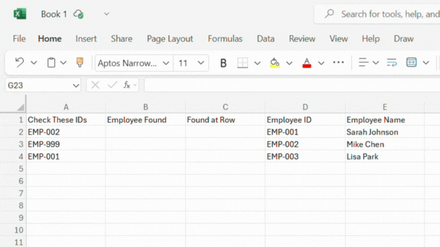This screenshot has width=440, height=247.
Task: Select cell with 'Employee ID' header
Action: point(305,120)
